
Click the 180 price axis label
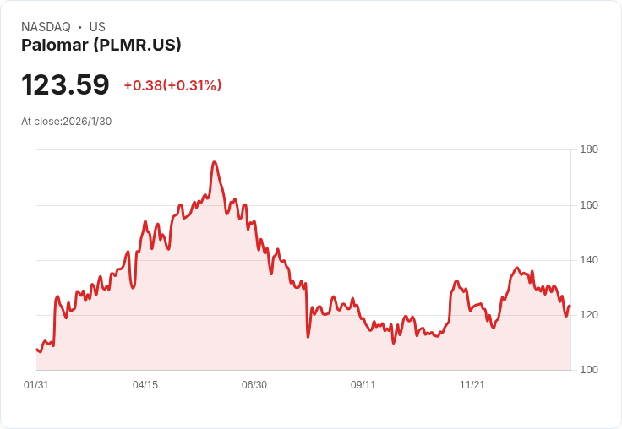pyautogui.click(x=589, y=149)
